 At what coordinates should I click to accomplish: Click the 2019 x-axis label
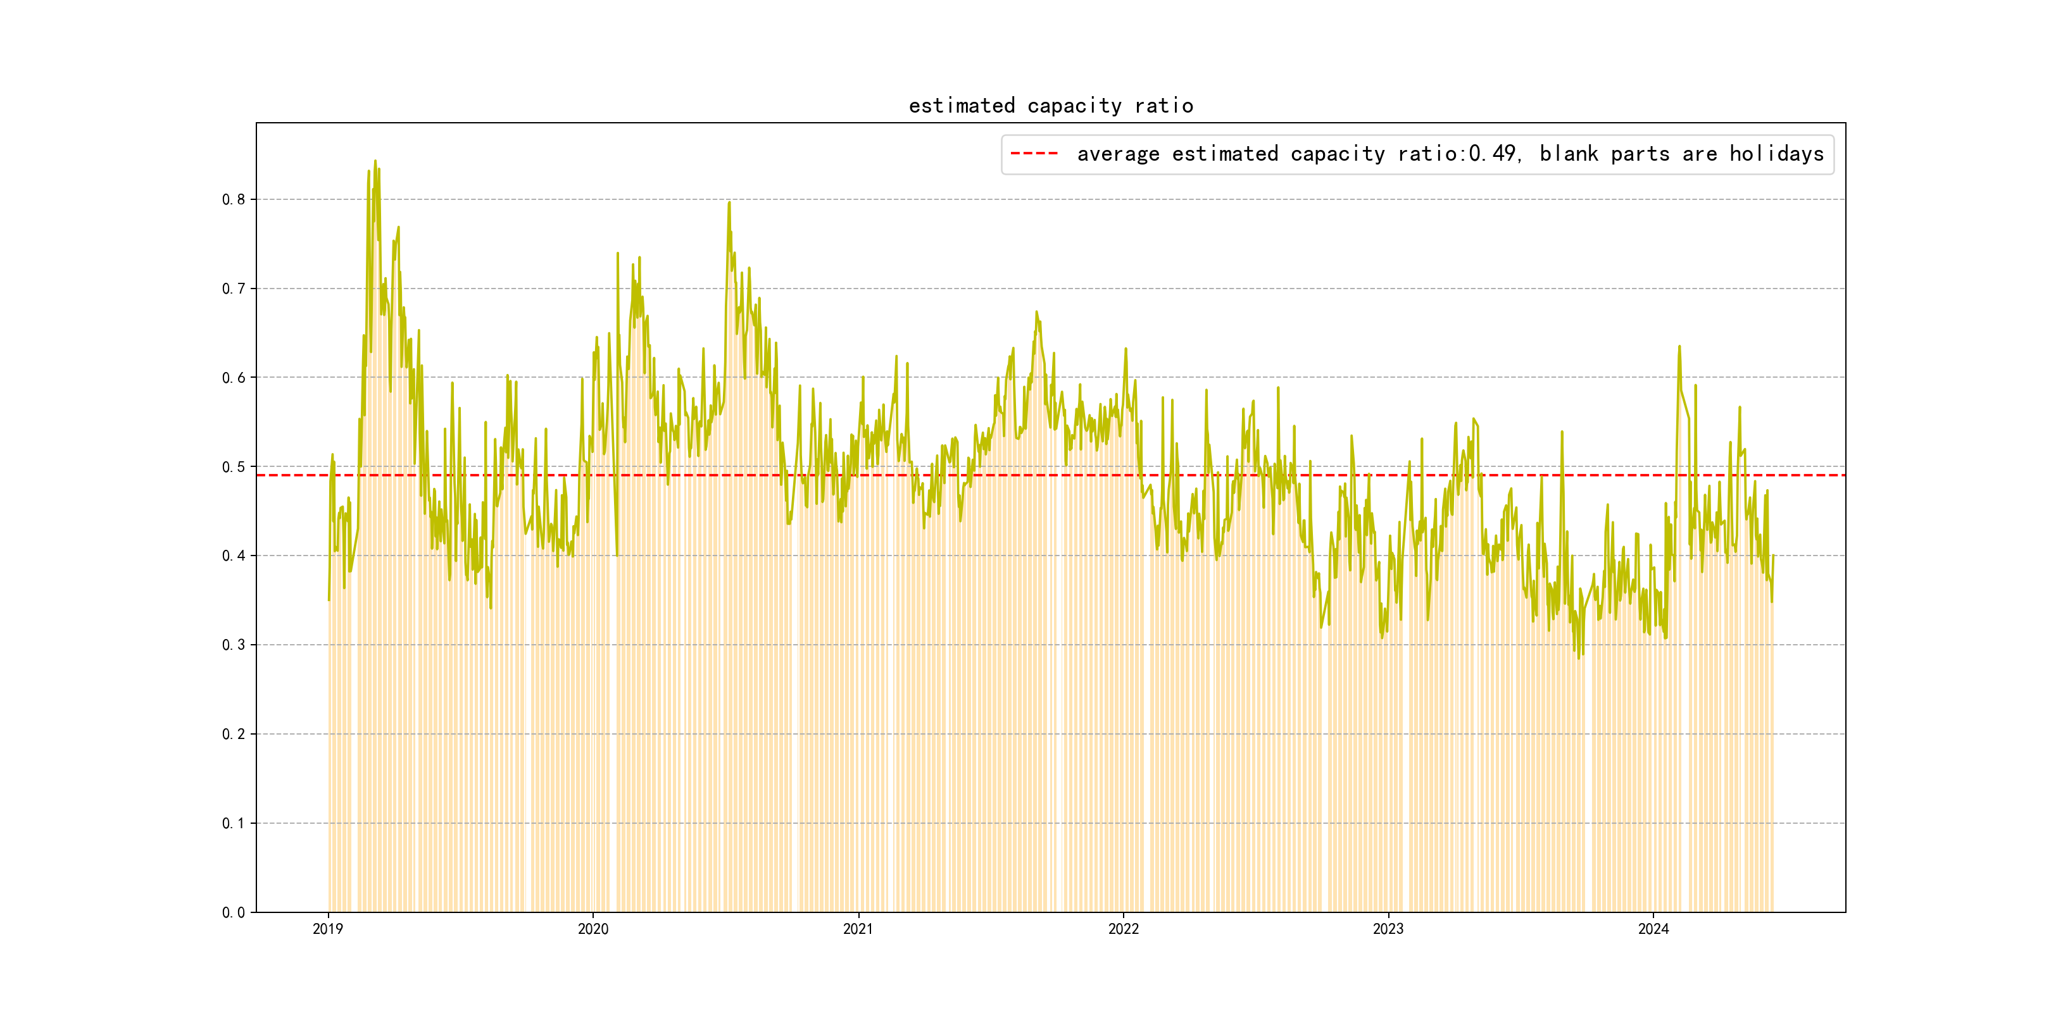[x=328, y=929]
